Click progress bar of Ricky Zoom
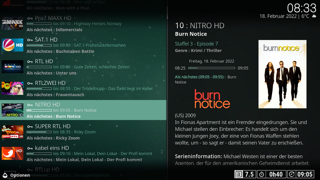This screenshot has width=320, height=180. 39,132
